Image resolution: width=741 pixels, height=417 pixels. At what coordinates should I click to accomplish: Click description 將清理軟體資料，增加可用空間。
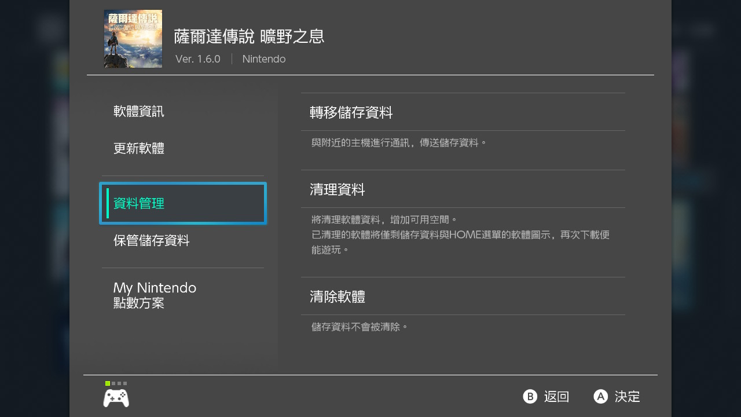pos(384,220)
